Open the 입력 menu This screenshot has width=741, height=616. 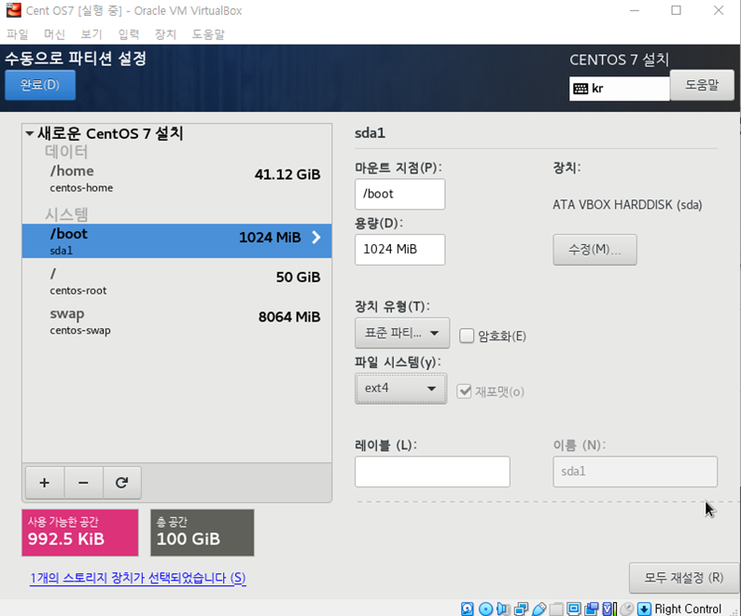pos(129,34)
